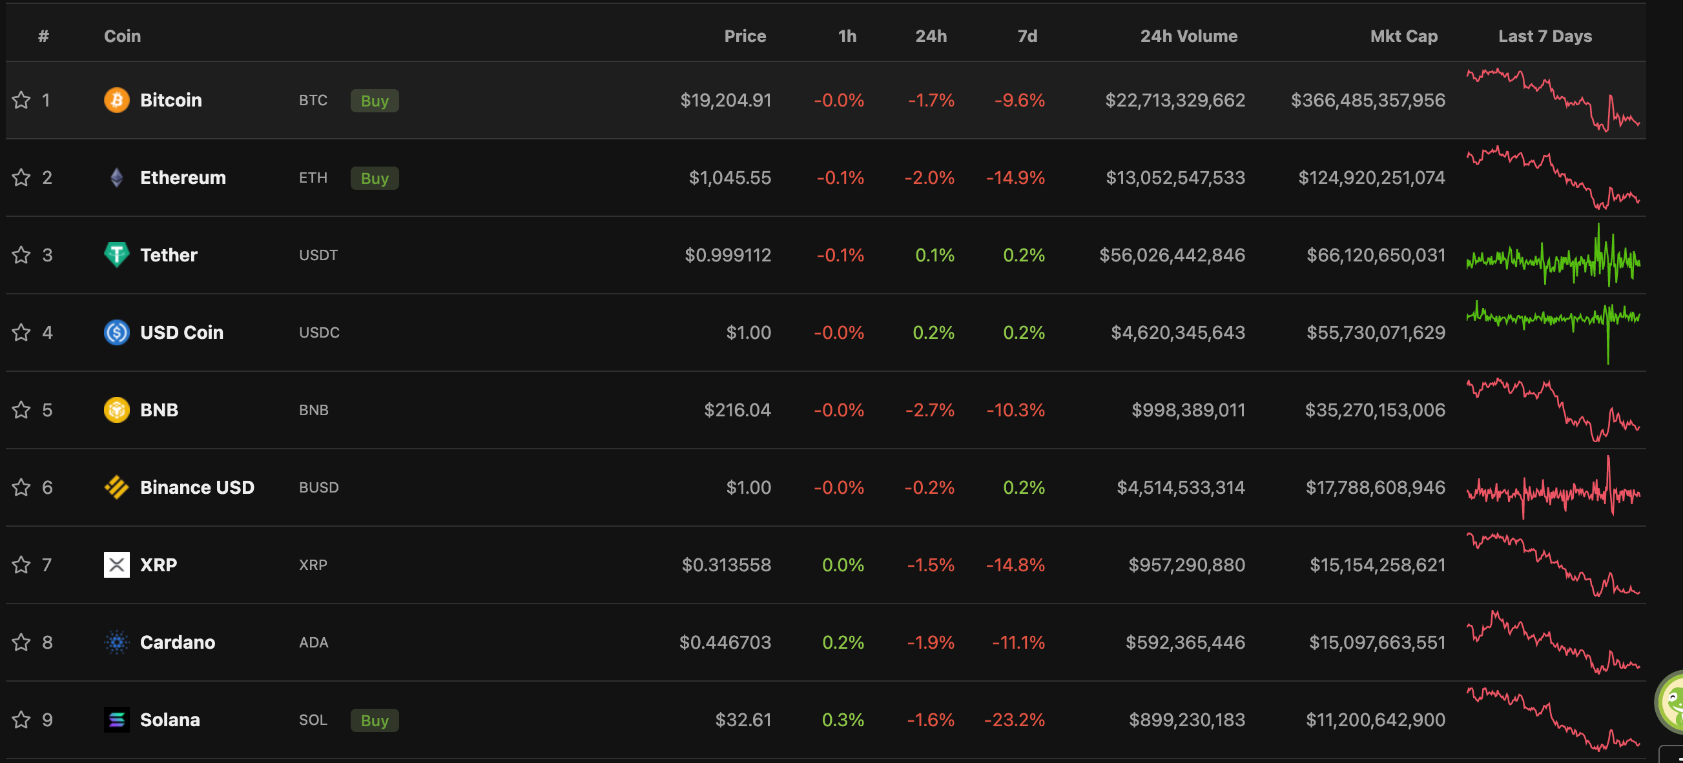Open the Cardano coin name link
The image size is (1683, 763).
(x=177, y=642)
